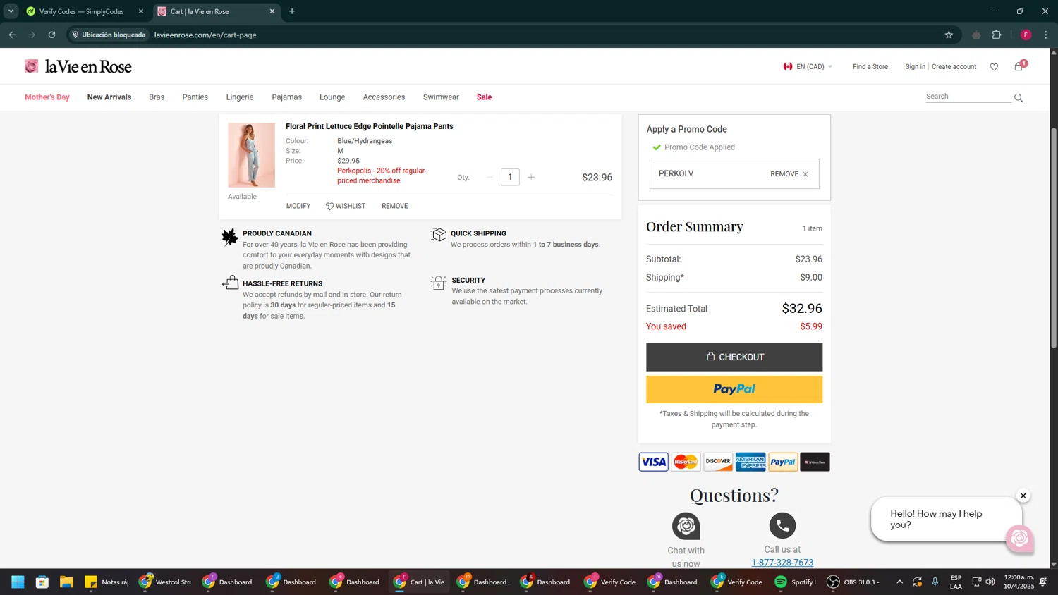Screen dimensions: 1058x595
Task: Open shopping bag cart icon
Action: pyautogui.click(x=1019, y=66)
